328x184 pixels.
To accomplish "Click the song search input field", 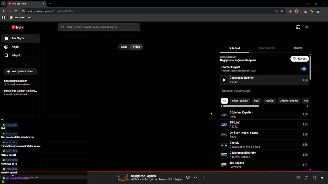I will (x=99, y=27).
